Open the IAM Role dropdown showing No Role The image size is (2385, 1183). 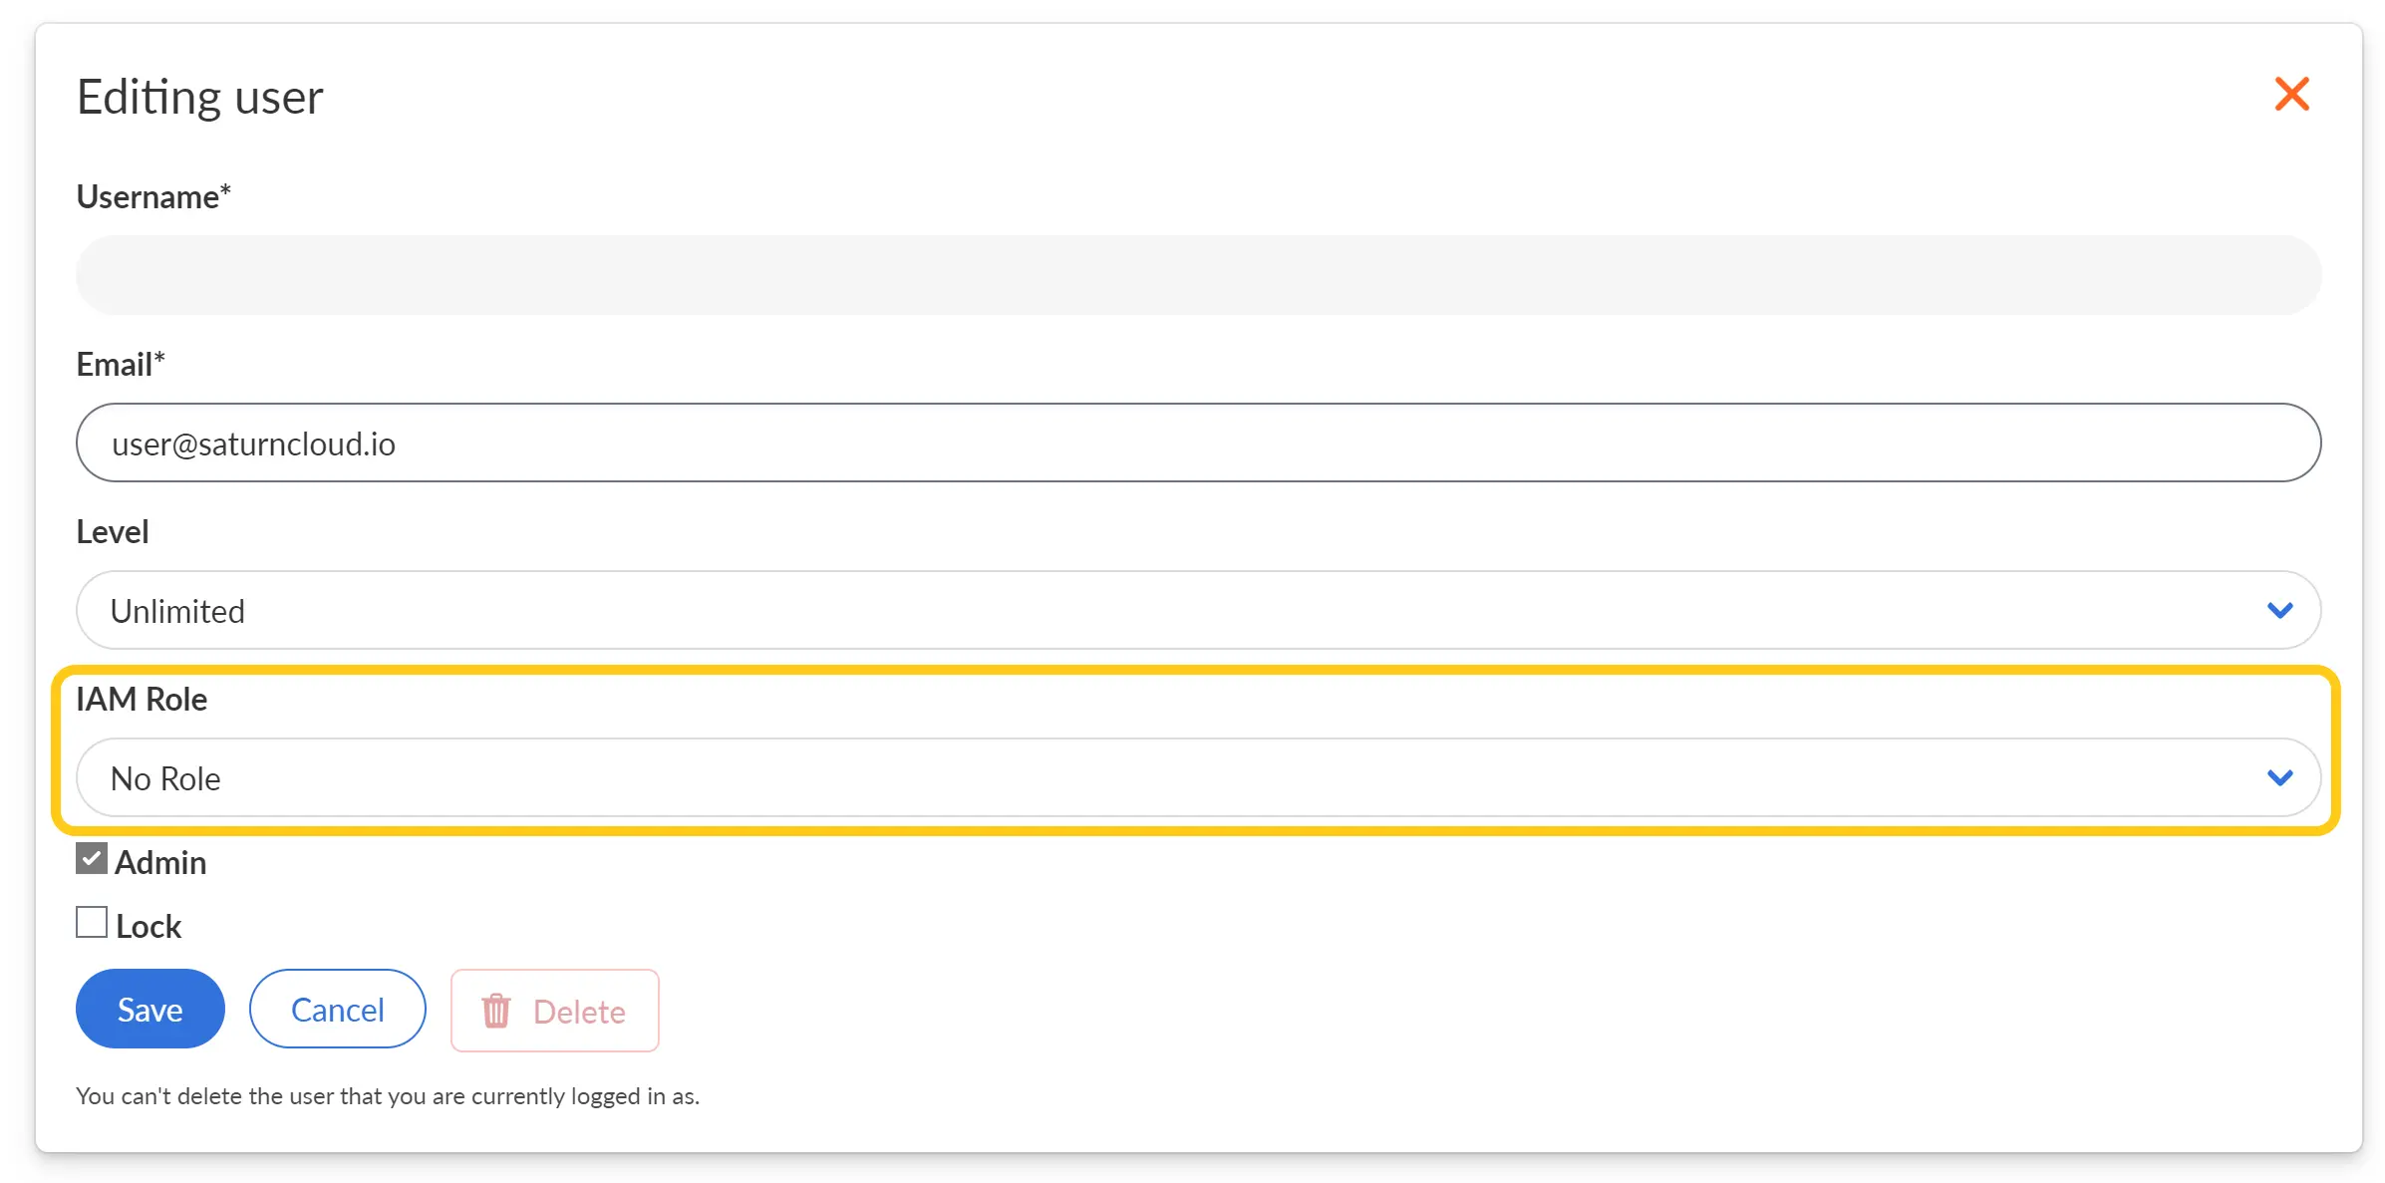tap(1196, 777)
